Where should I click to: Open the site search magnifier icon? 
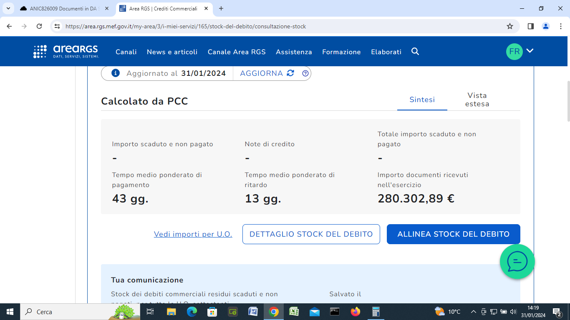(415, 52)
